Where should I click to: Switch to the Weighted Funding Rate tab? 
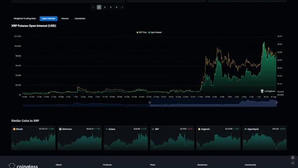(25, 18)
